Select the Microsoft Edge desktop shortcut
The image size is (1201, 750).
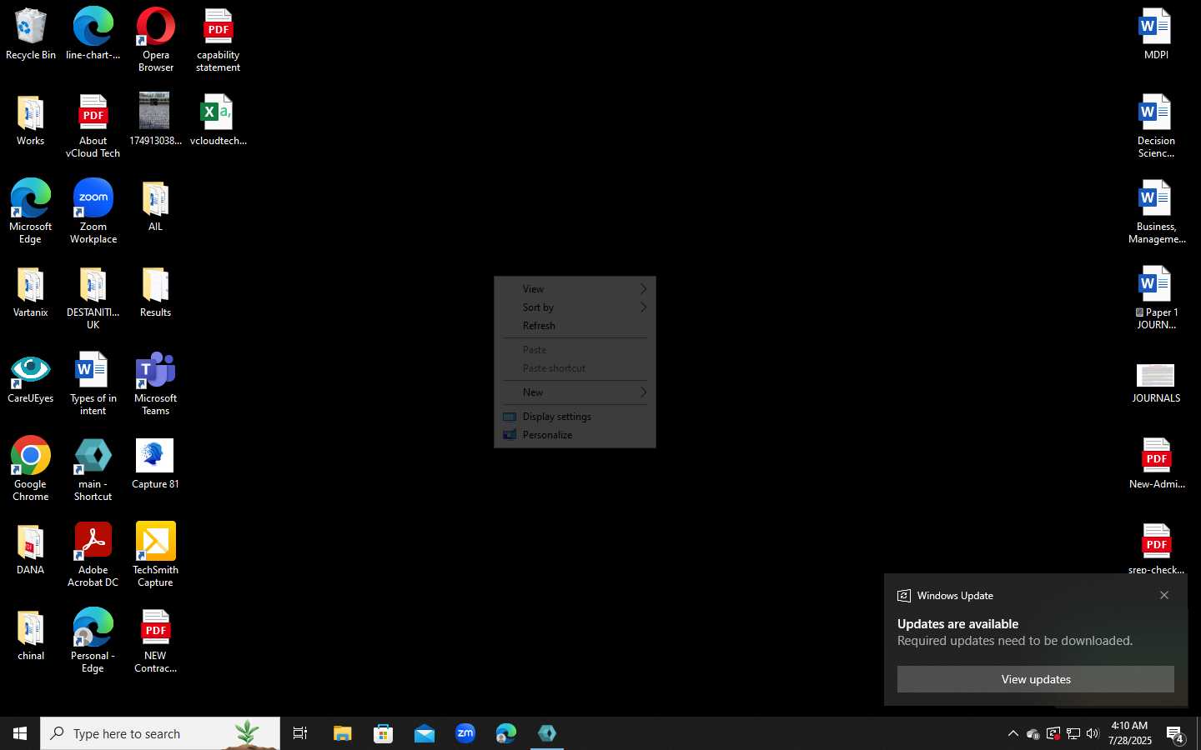[31, 212]
